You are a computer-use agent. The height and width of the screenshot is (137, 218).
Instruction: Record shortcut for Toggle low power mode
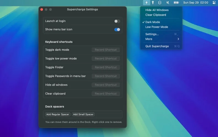tap(106, 58)
